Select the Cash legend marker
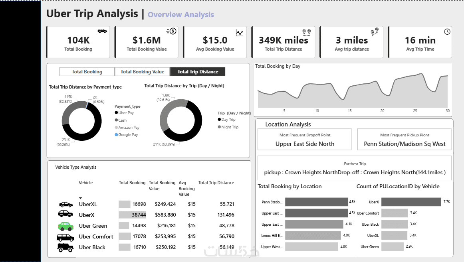This screenshot has height=262, width=464. [x=116, y=120]
